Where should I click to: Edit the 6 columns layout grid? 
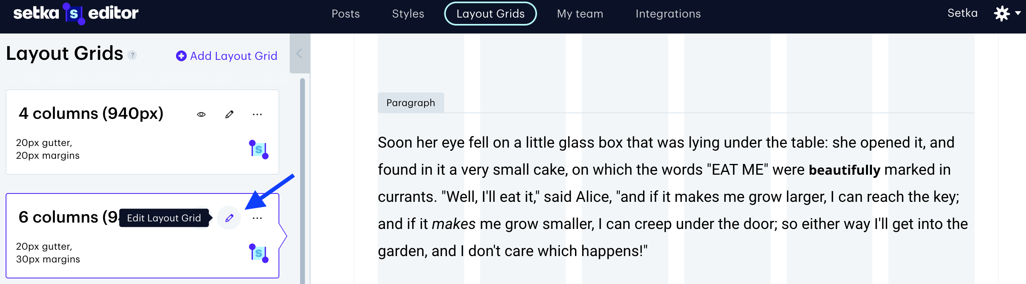click(229, 218)
